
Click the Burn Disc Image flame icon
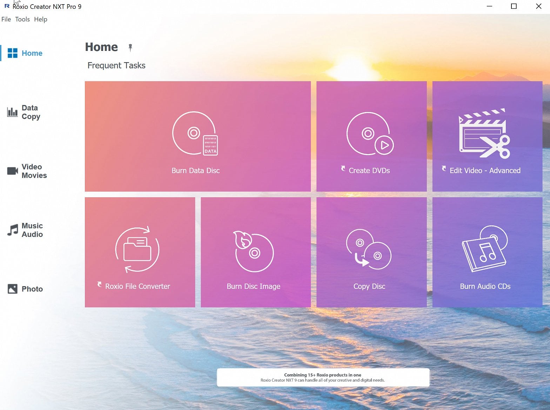point(254,251)
